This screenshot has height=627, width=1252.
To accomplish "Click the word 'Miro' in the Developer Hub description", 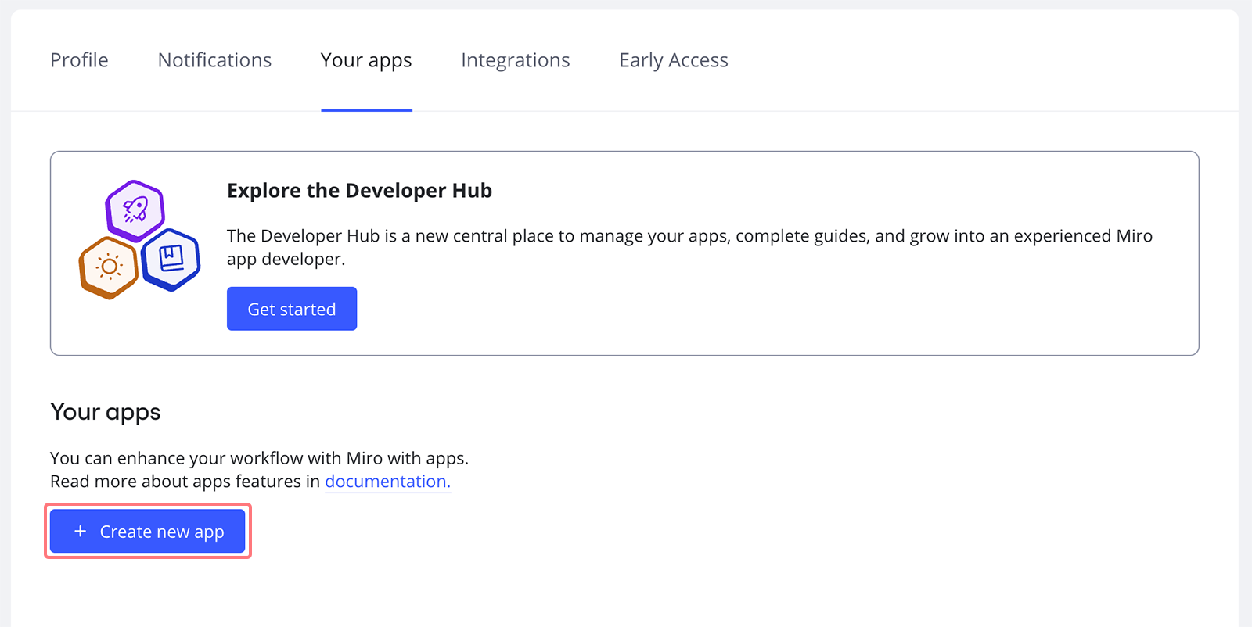I will tap(1134, 236).
